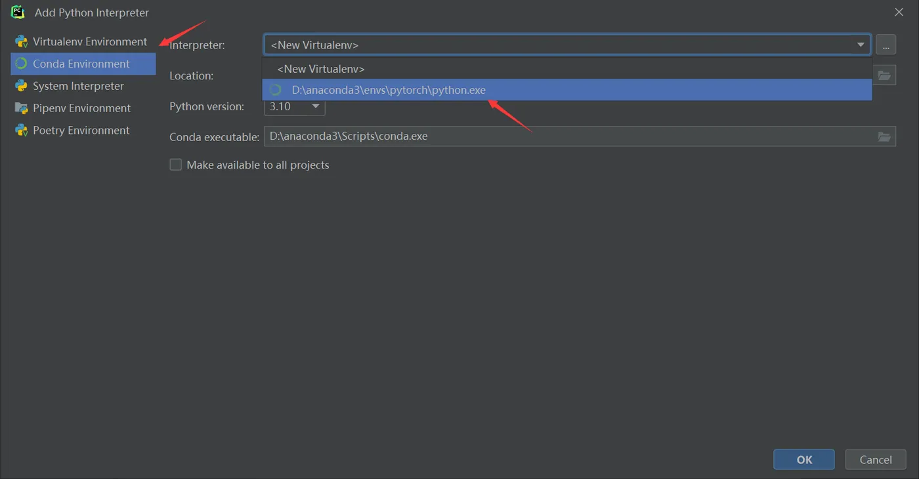Click the Conda executable browse folder icon
The image size is (919, 479).
[884, 136]
